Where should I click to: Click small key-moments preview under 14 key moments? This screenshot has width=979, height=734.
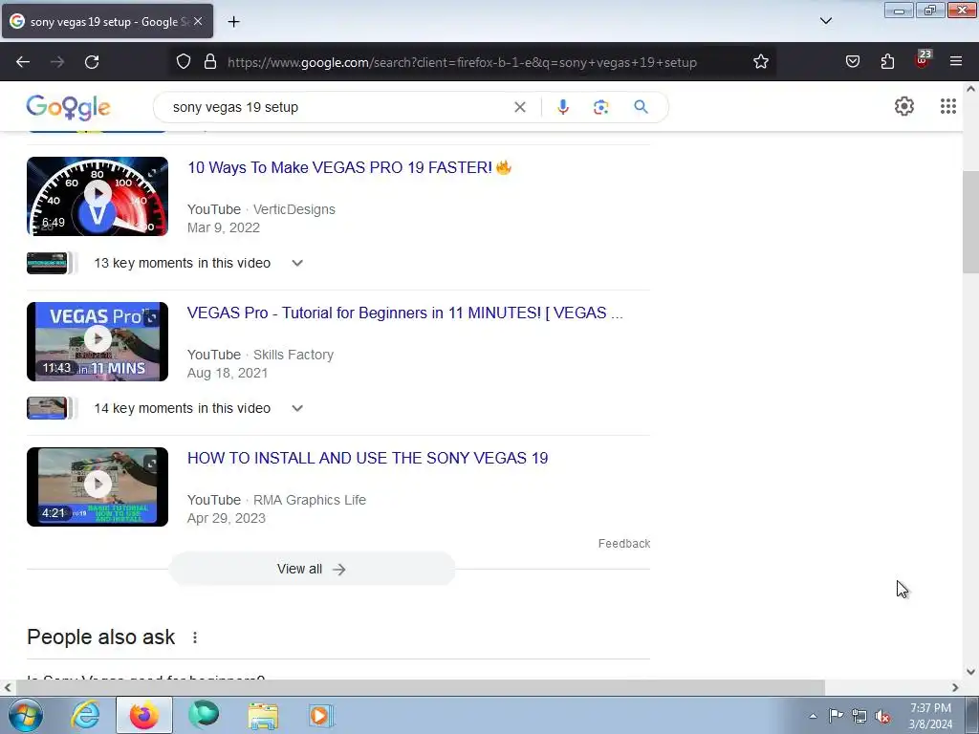click(x=52, y=409)
